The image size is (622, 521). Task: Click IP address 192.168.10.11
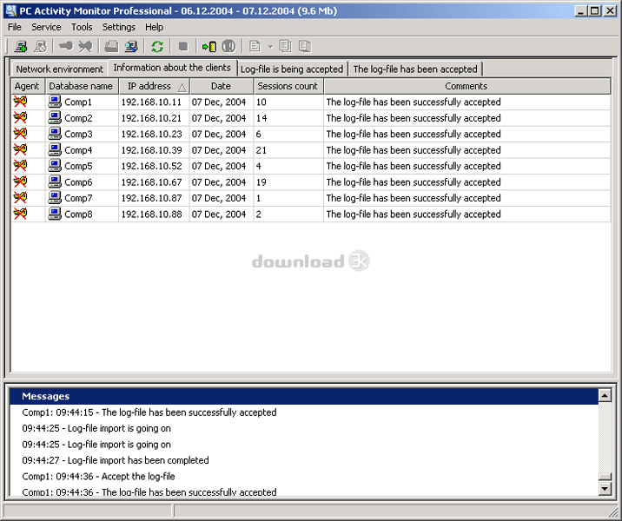pyautogui.click(x=151, y=102)
